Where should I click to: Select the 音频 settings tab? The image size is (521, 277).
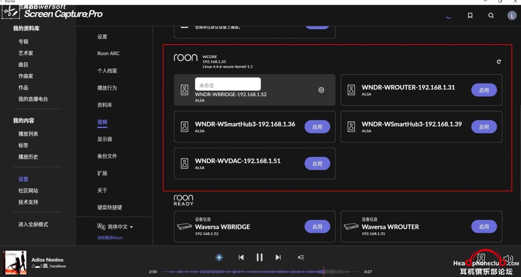(102, 122)
